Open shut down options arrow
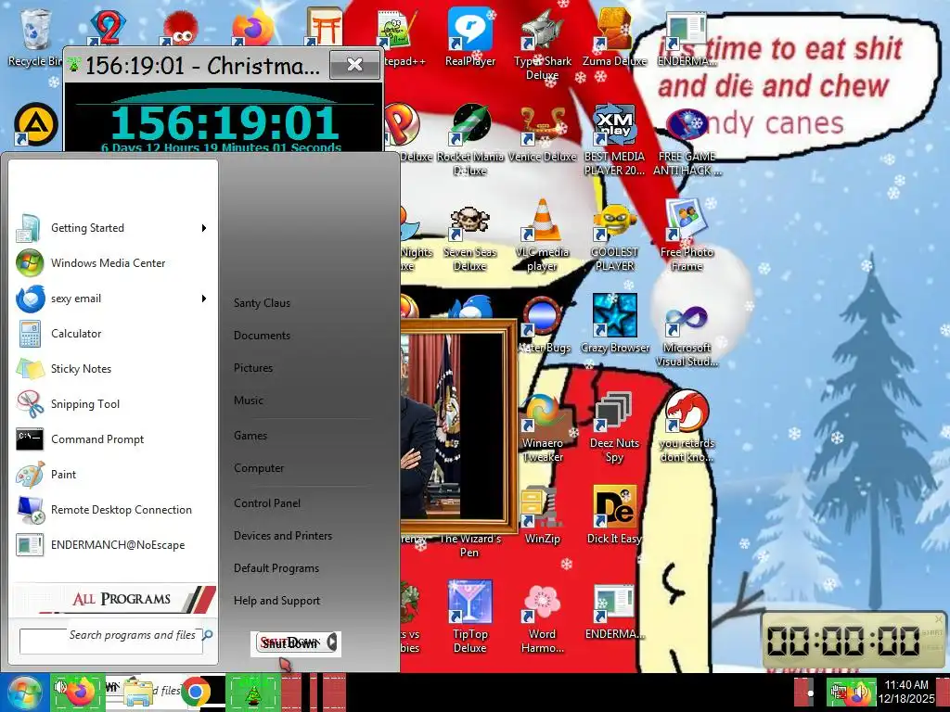Screen dimensions: 950x712 (332, 642)
